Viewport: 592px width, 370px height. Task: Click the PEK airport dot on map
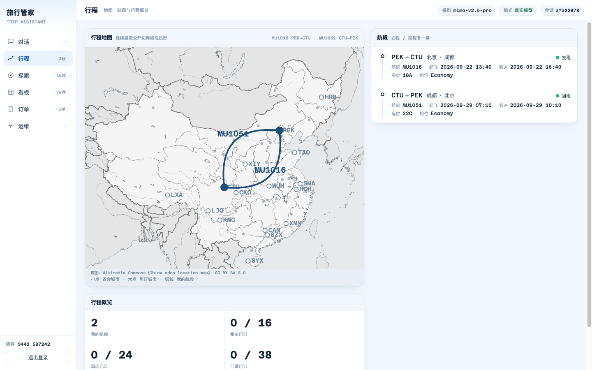(280, 130)
